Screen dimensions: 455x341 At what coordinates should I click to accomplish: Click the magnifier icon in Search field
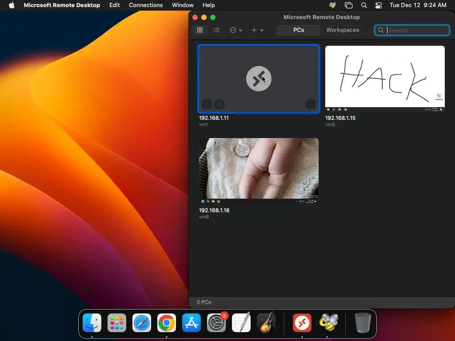[381, 30]
